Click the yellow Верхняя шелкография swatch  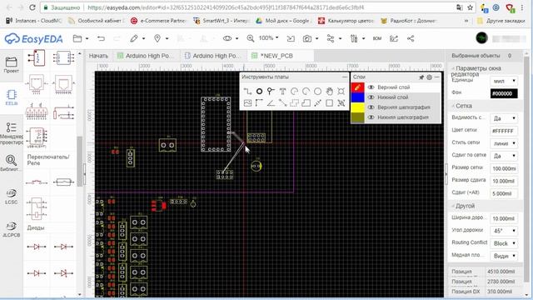pyautogui.click(x=357, y=107)
